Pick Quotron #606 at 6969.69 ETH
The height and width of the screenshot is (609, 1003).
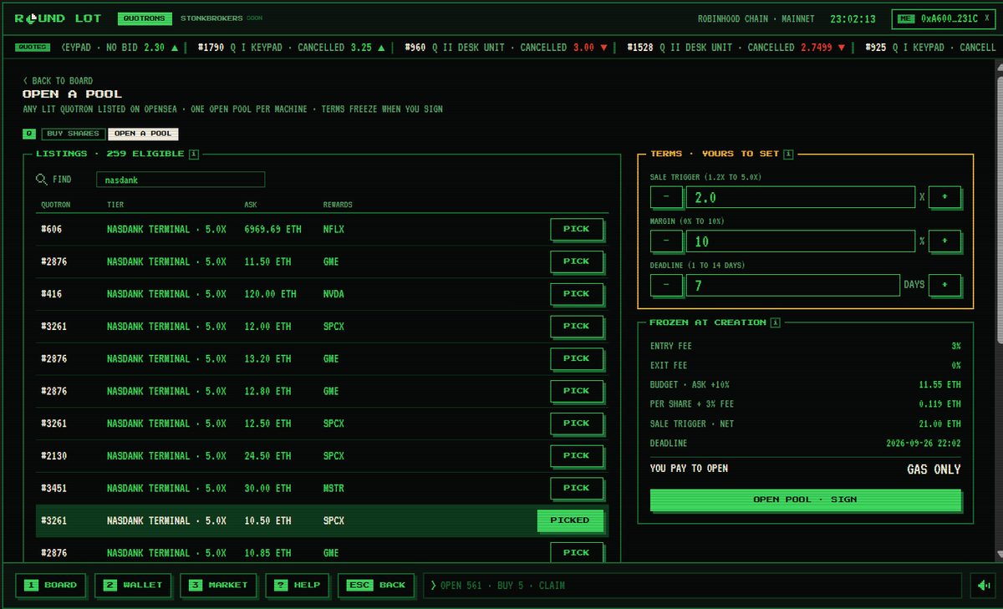point(576,229)
